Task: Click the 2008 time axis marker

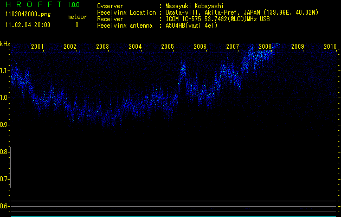Action: [265, 46]
